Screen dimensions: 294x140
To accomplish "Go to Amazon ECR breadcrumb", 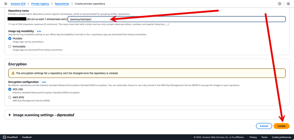I will point(18,4).
